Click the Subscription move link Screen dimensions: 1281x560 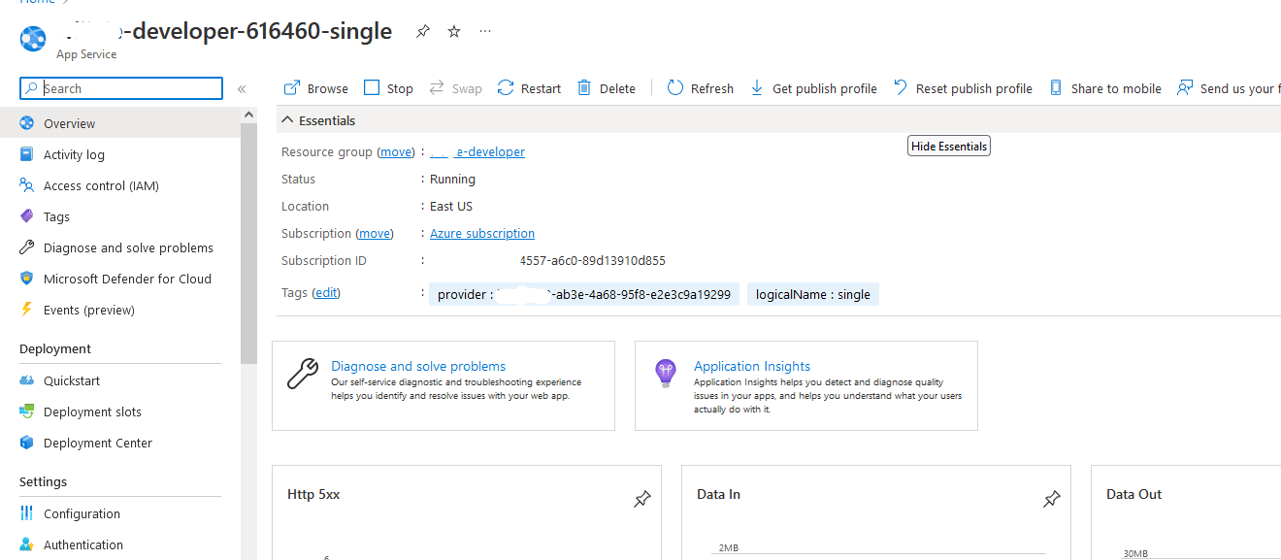pyautogui.click(x=375, y=234)
